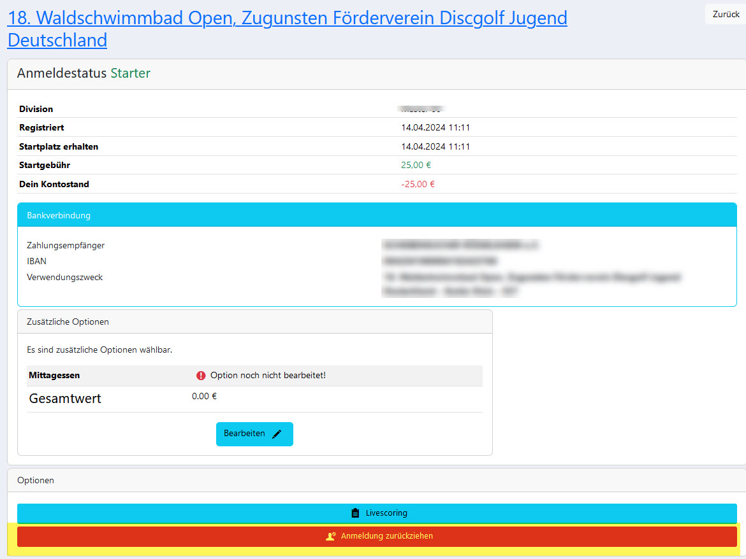Click the user icon on Anmeldung zurückziehen

[x=331, y=536]
